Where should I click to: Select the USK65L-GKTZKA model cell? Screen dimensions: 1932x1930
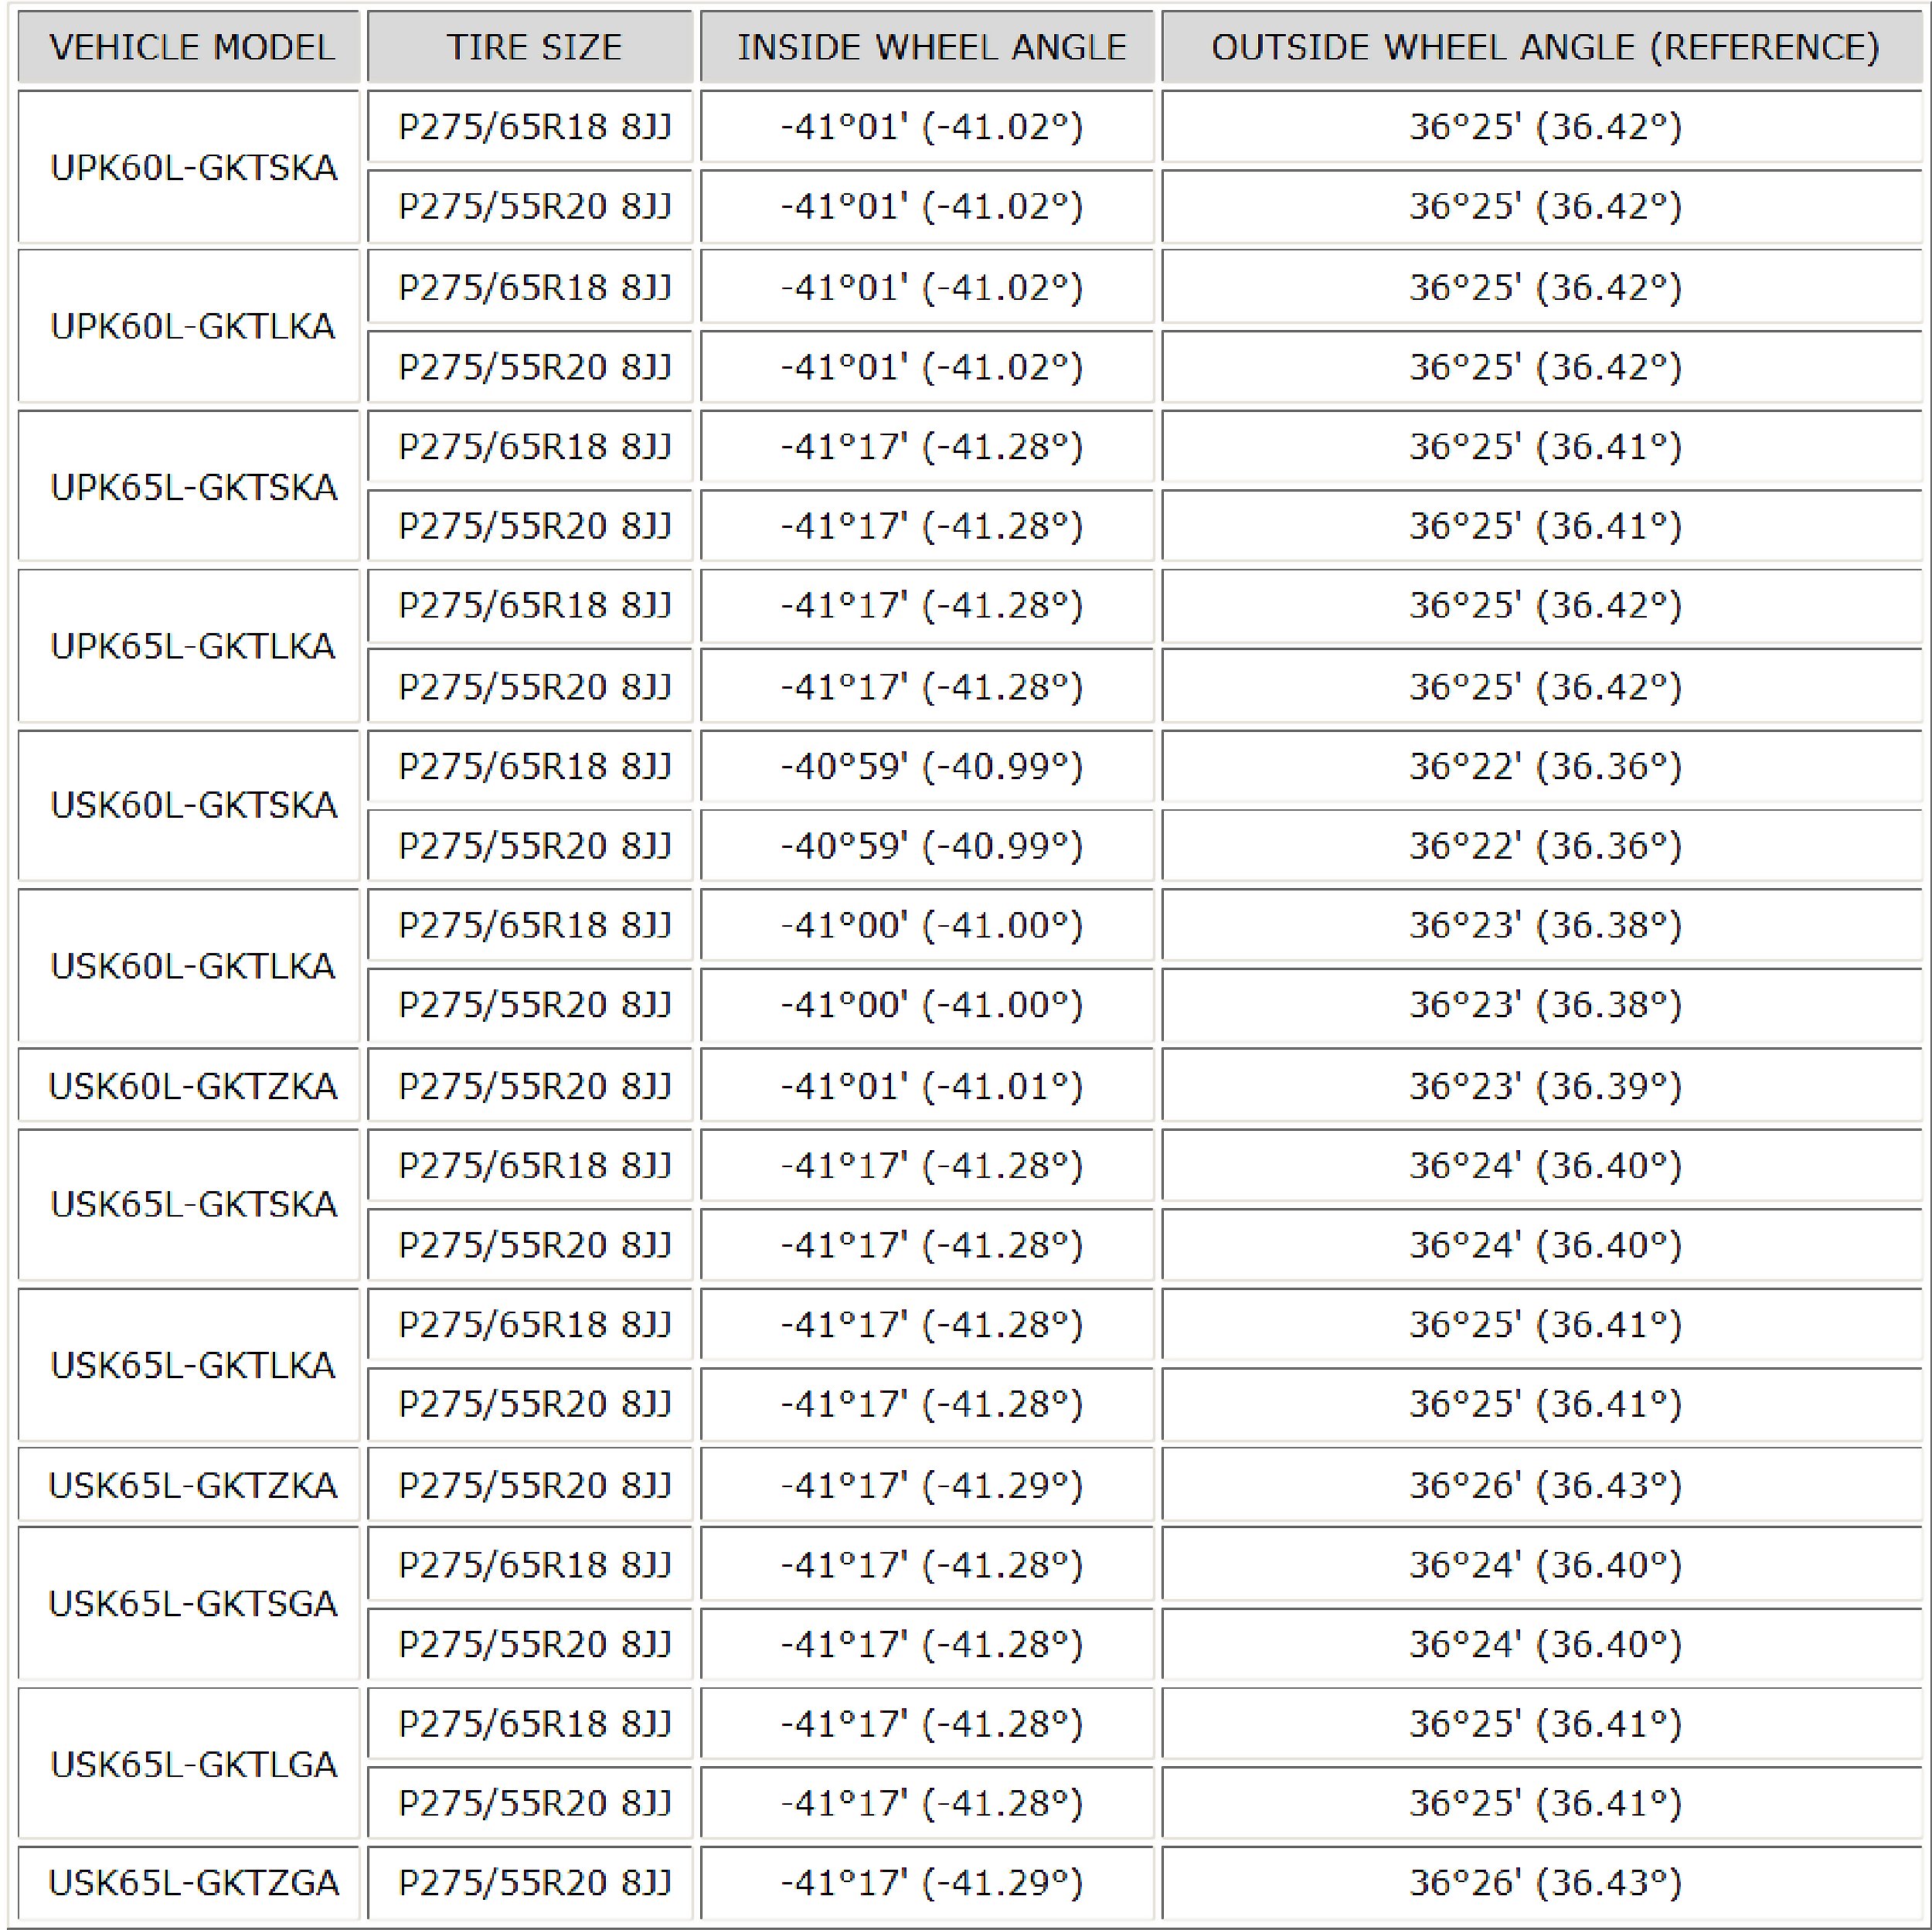coord(193,1485)
